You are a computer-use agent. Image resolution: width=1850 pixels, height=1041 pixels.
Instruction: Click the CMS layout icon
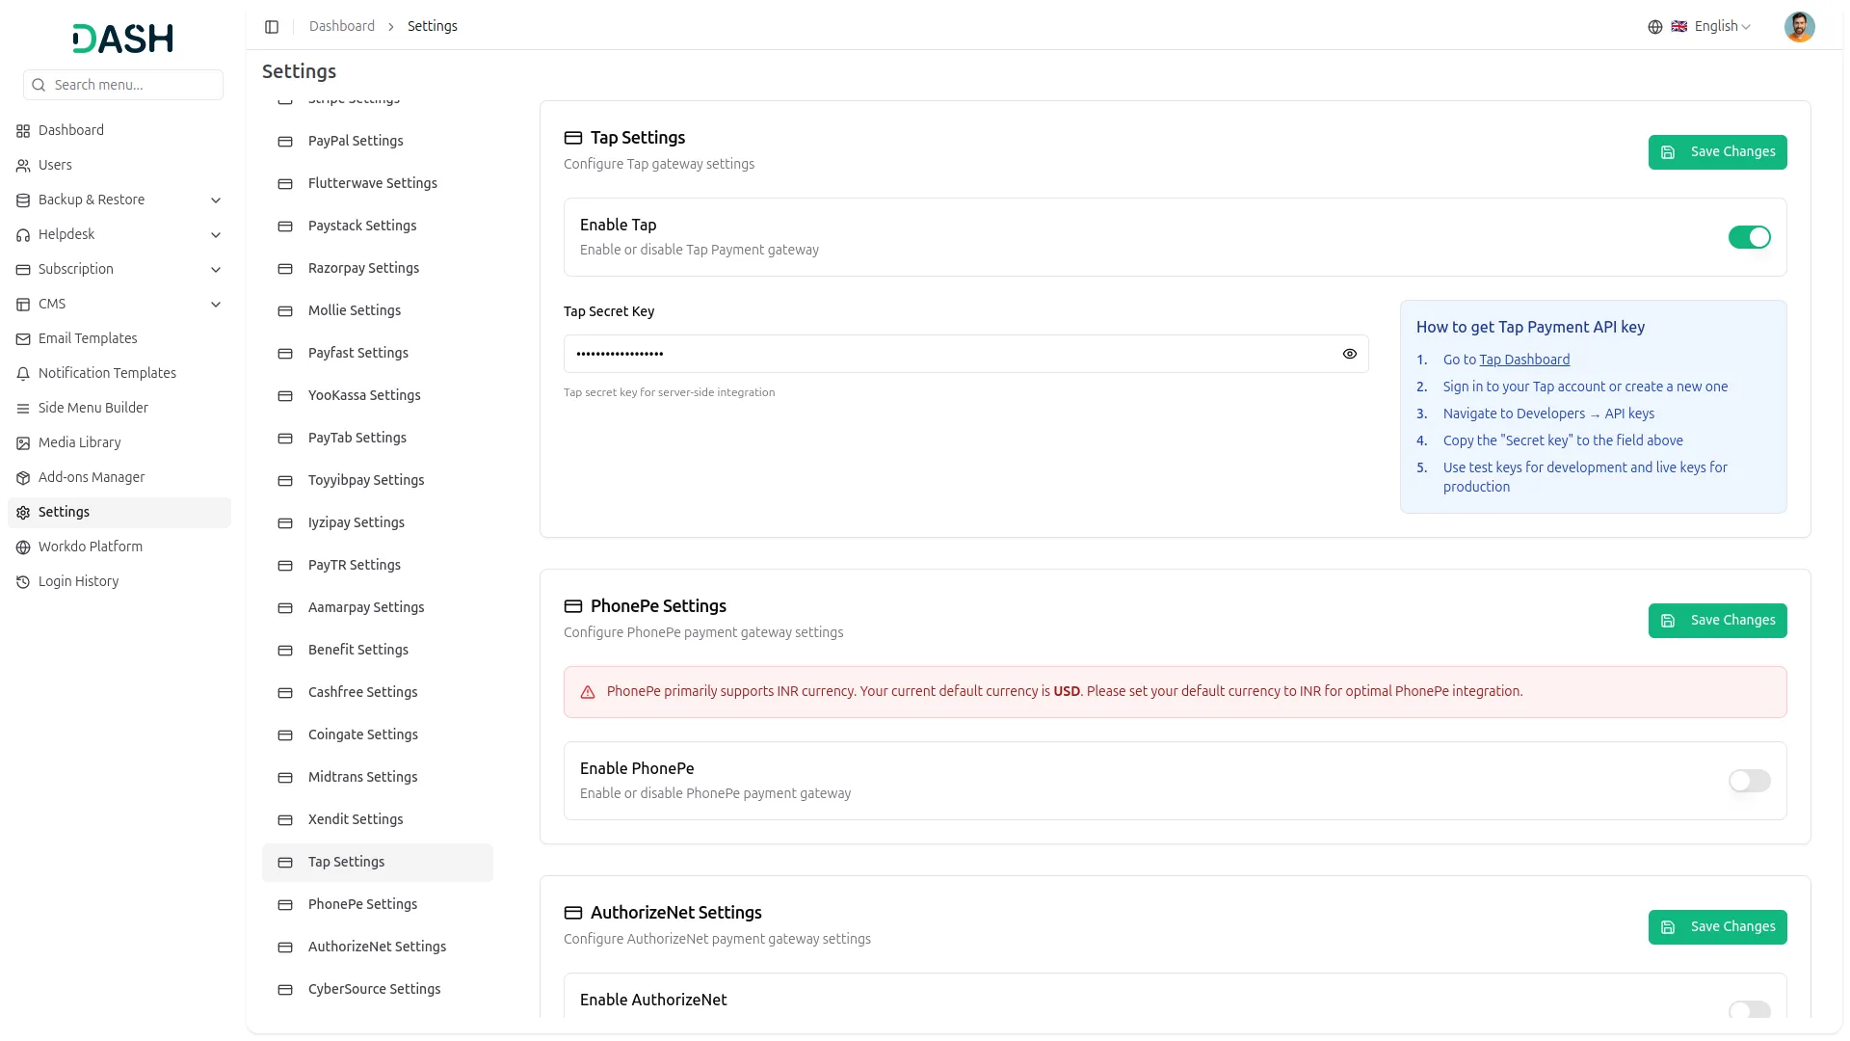pyautogui.click(x=23, y=305)
